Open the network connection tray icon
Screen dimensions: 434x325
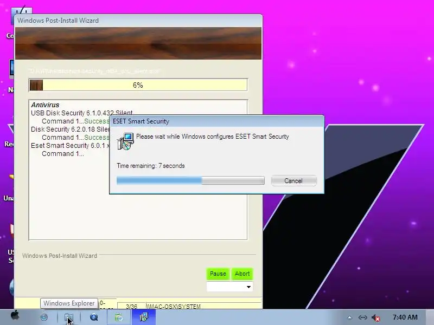point(362,317)
